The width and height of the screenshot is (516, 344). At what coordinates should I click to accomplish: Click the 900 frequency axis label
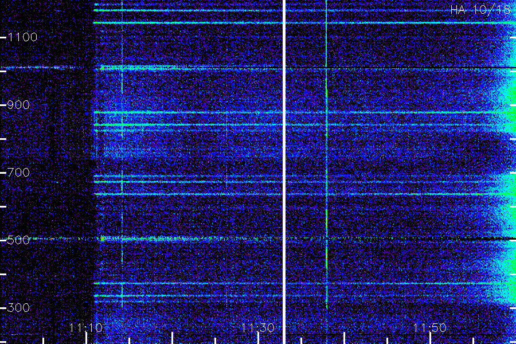point(18,105)
